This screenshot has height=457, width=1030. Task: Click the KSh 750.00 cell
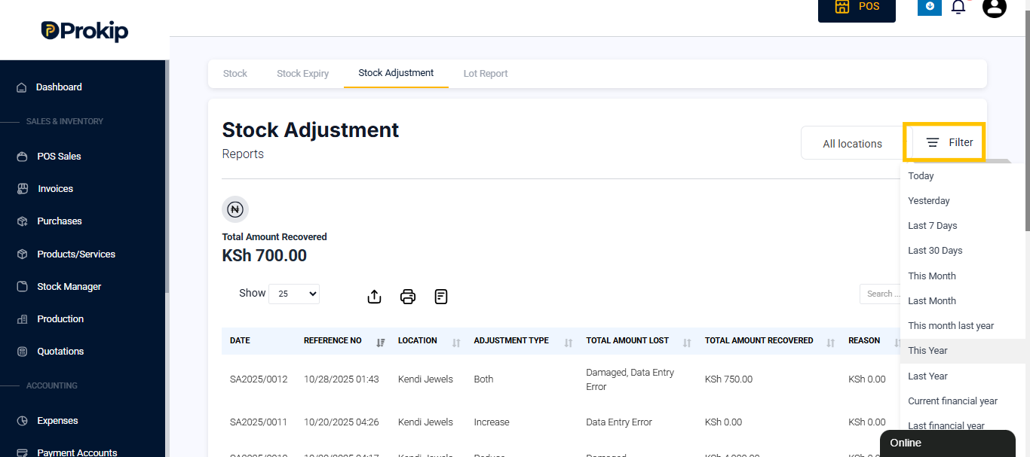tap(728, 379)
